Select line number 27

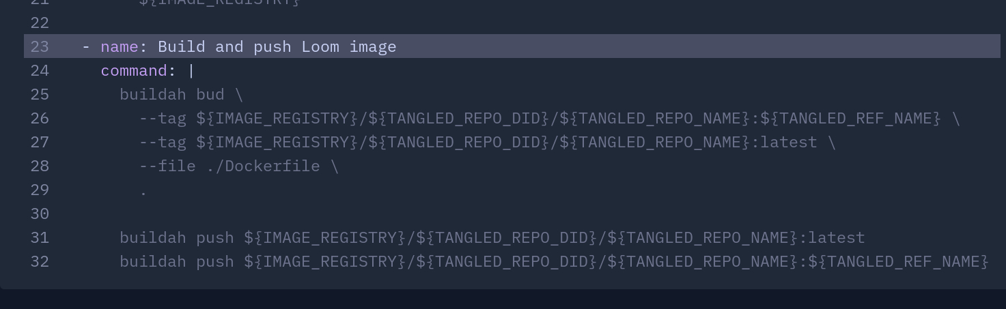tap(40, 142)
